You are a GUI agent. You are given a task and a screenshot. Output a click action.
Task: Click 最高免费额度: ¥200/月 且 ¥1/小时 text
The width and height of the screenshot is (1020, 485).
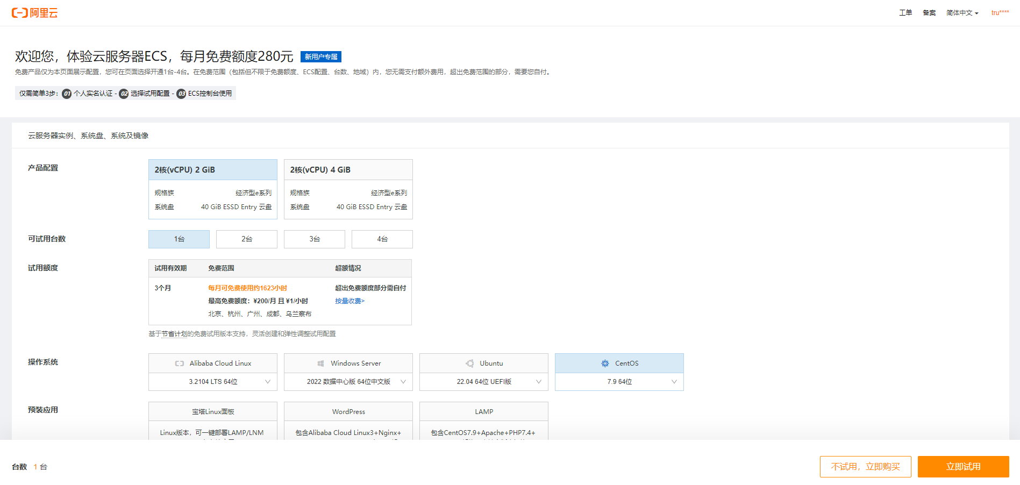point(258,301)
